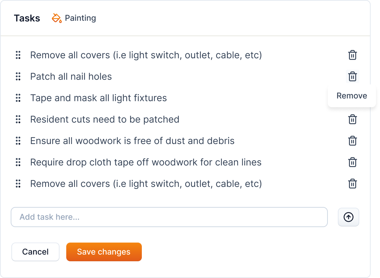
Task: Click drag handle for "Tape and mask all light fixtures"
Action: [18, 98]
